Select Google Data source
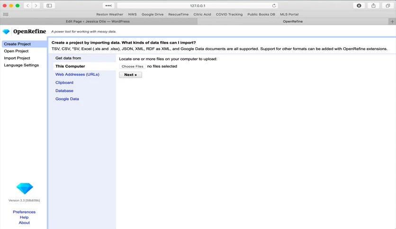 (x=67, y=99)
